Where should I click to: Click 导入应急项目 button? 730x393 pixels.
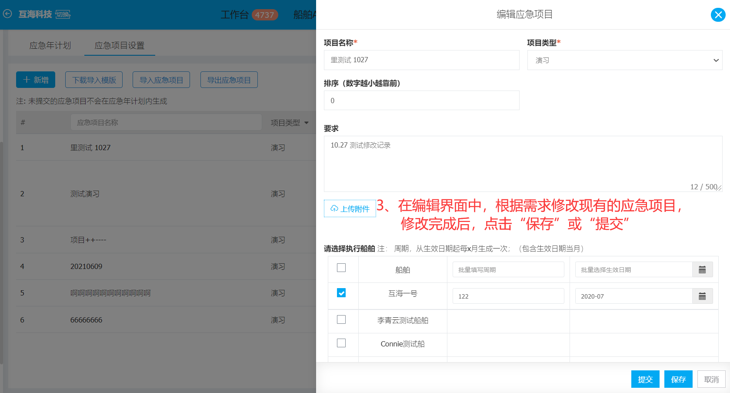click(x=161, y=80)
